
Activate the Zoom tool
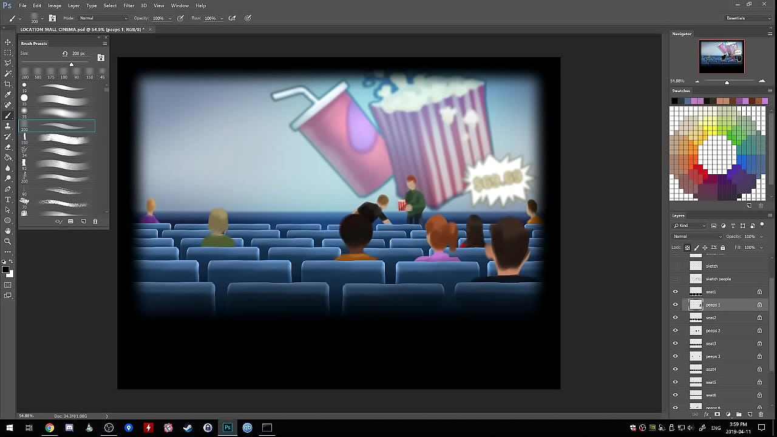coord(8,241)
